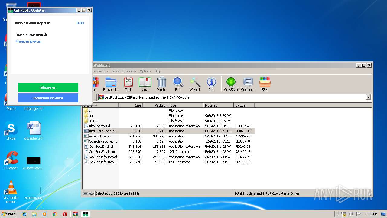
Task: Click the volume speaker tray icon
Action: [x=351, y=214]
